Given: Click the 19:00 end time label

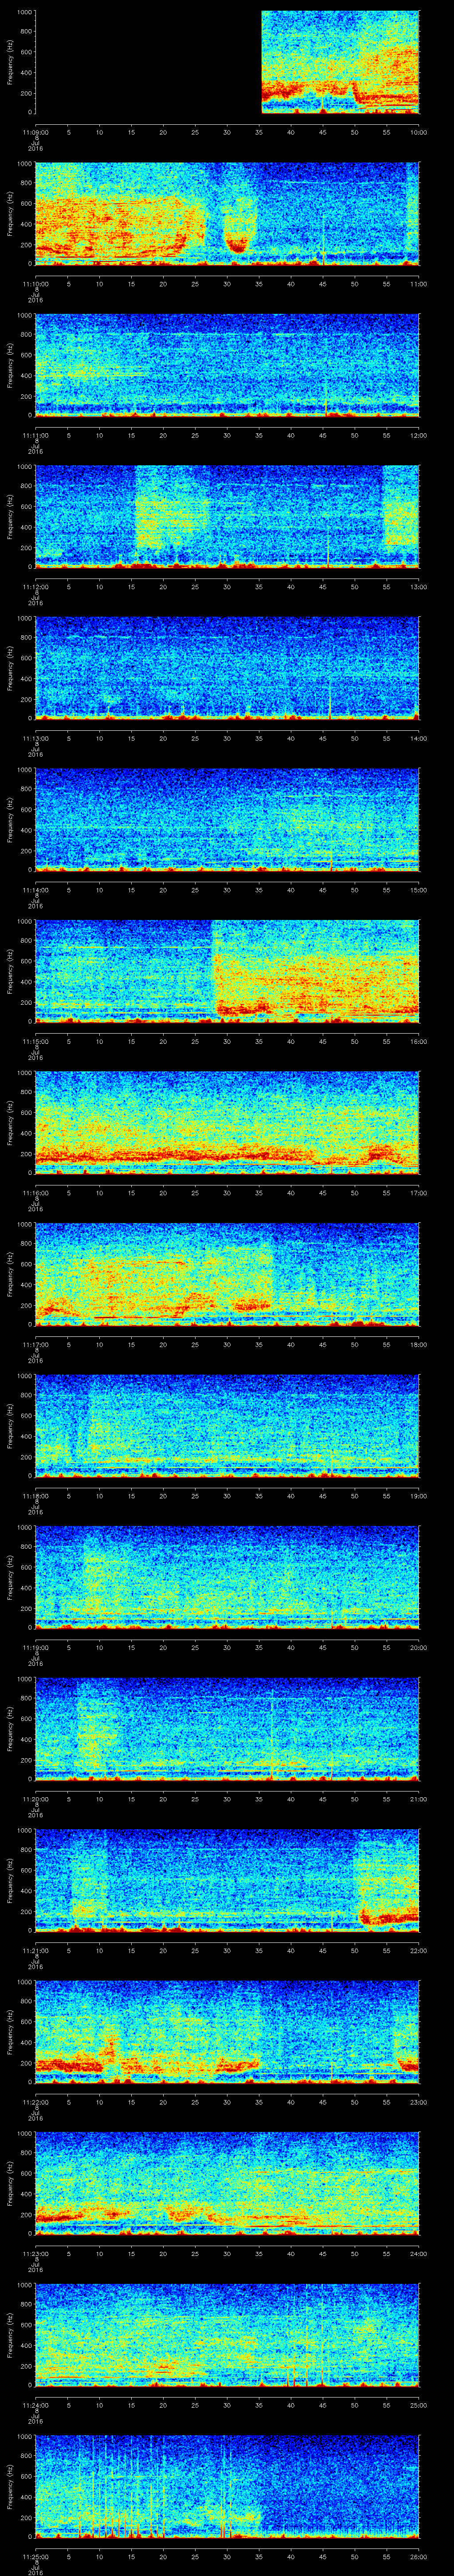Looking at the screenshot, I should point(419,1496).
